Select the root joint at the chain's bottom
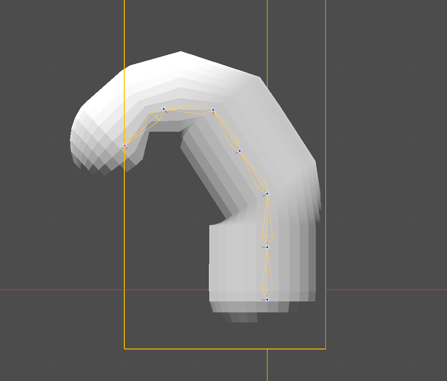This screenshot has height=381, width=447. point(267,300)
